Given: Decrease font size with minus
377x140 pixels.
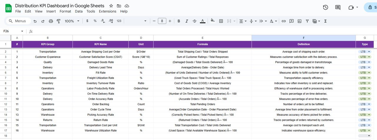Looking at the screenshot, I should [154, 21].
